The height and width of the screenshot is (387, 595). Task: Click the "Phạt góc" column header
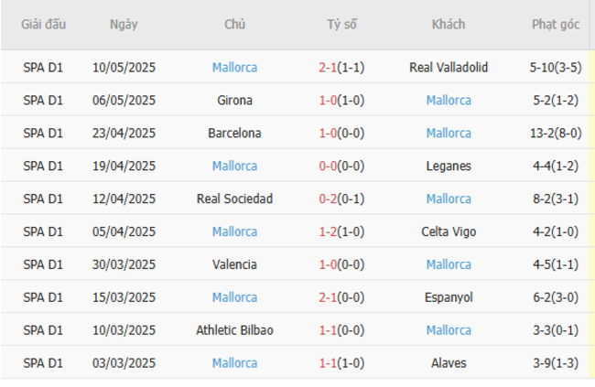[556, 25]
